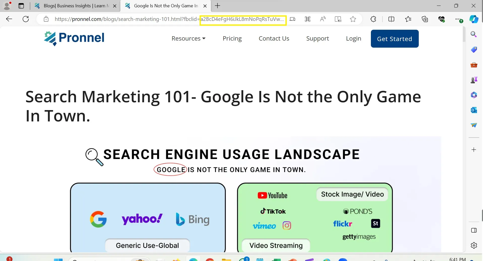Viewport: 483px width, 261px height.
Task: Open sidebar Microsoft 365 icon
Action: click(474, 95)
